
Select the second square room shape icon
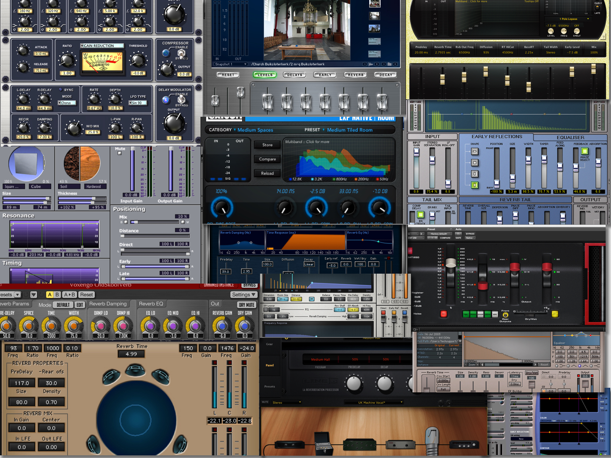[x=475, y=163]
